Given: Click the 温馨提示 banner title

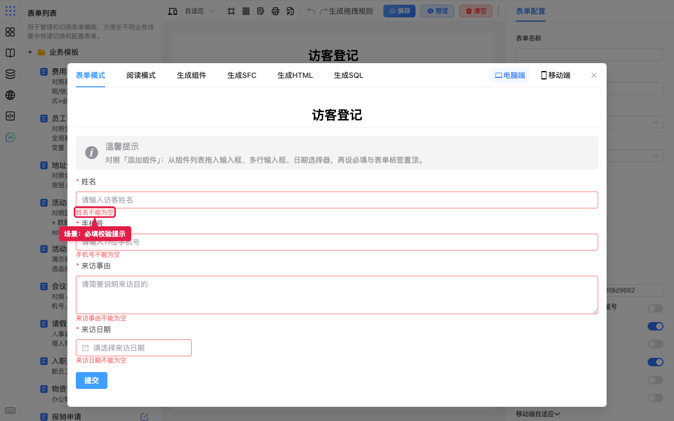Looking at the screenshot, I should (x=122, y=147).
